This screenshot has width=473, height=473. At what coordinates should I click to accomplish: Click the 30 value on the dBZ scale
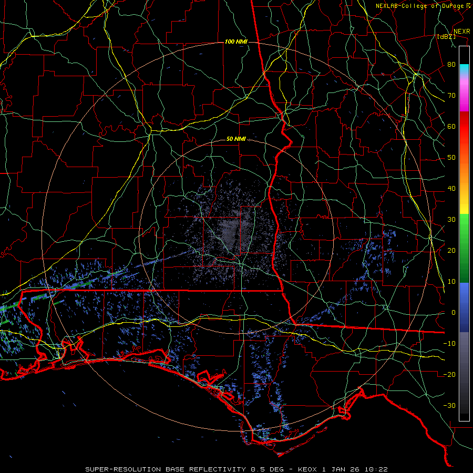(x=451, y=220)
